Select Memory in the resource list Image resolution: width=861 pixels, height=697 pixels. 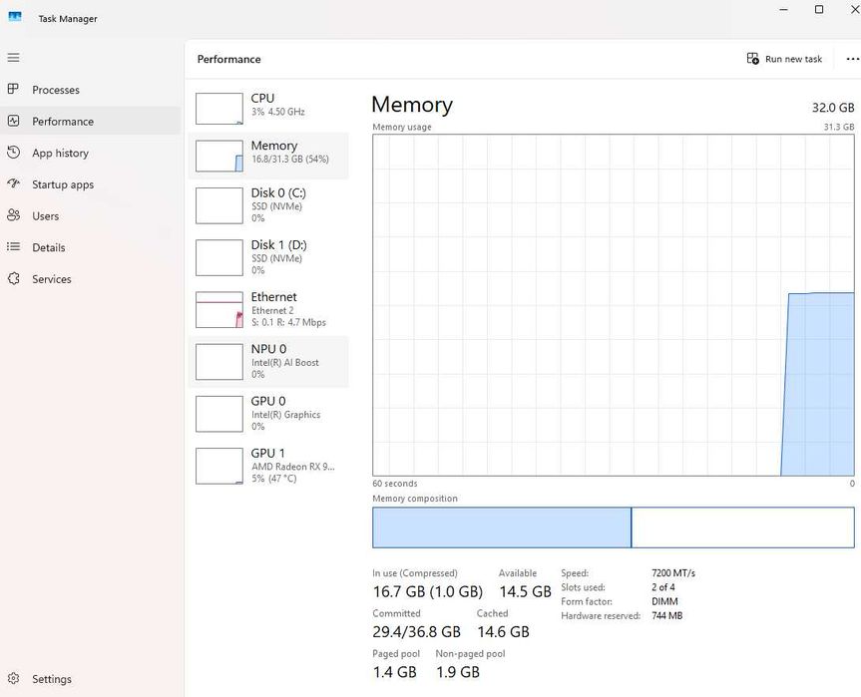(267, 153)
